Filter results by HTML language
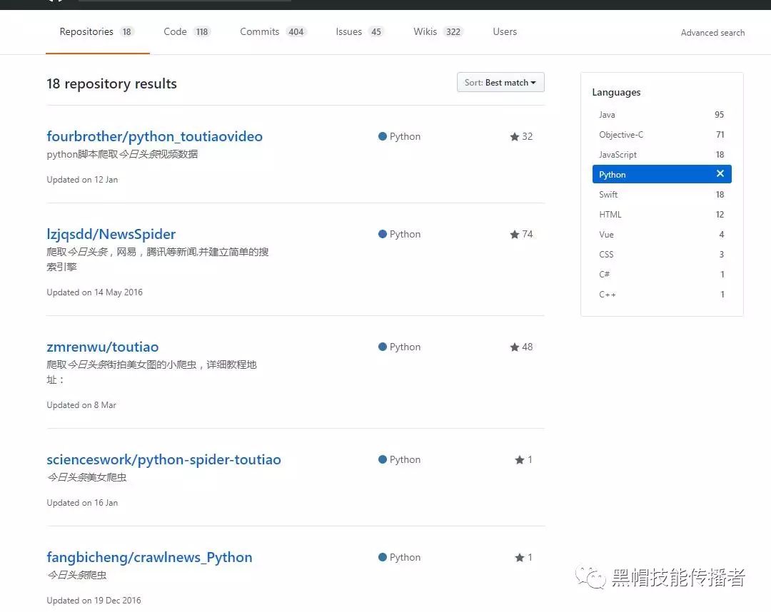771x612 pixels. (x=662, y=215)
